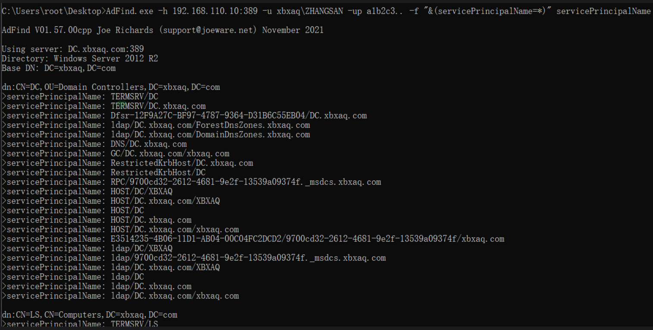
Task: Click the TERMSRV/LS servicePrincipalName line
Action: coord(80,324)
